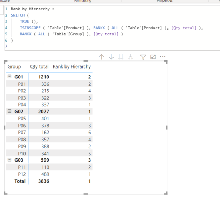Sort by the Group column header
Viewport: 220px width, 207px height.
click(14, 67)
